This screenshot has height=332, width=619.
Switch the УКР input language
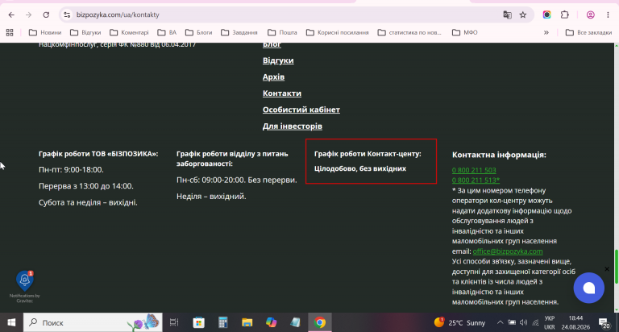[550, 322]
